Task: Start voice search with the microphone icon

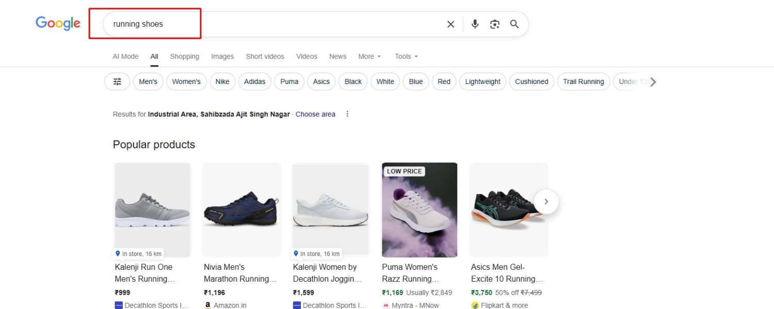Action: pyautogui.click(x=475, y=24)
